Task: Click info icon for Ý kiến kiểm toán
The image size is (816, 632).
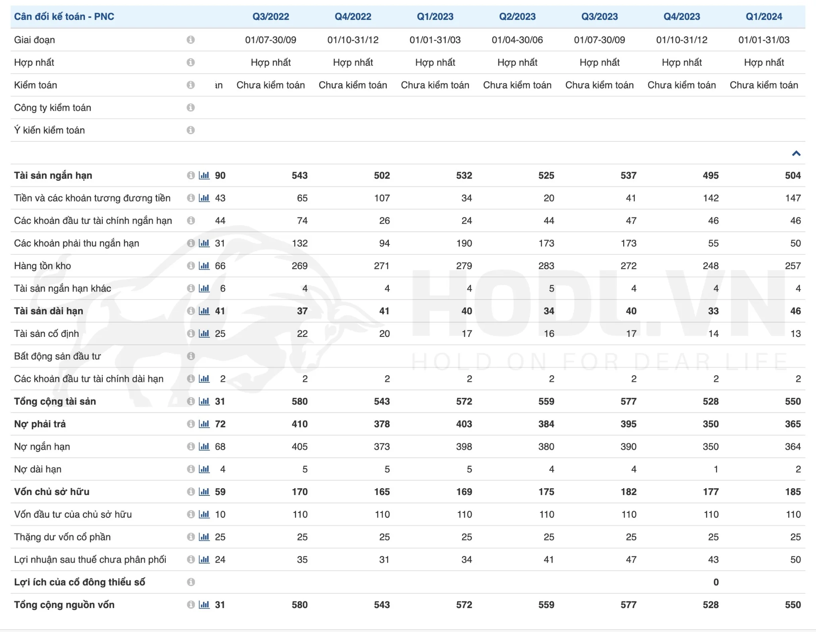Action: pyautogui.click(x=191, y=130)
